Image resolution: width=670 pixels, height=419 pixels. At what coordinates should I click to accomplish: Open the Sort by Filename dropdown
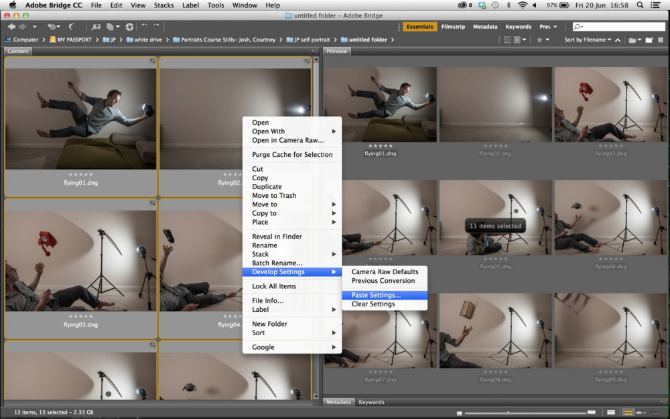pos(588,40)
